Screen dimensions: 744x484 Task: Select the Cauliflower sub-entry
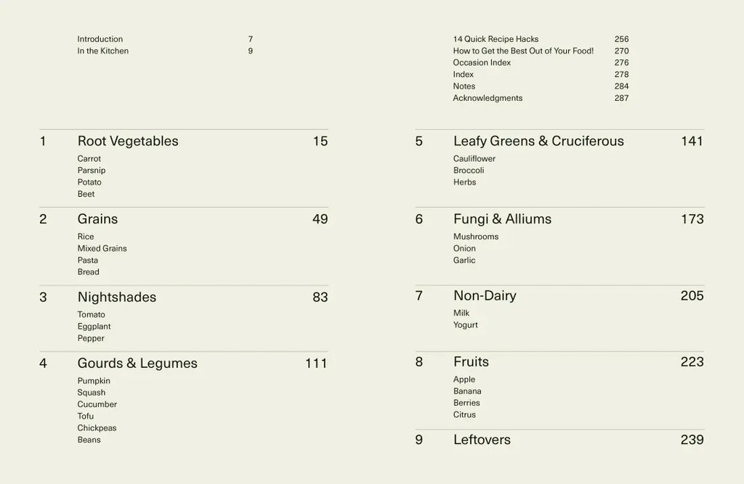(x=474, y=159)
